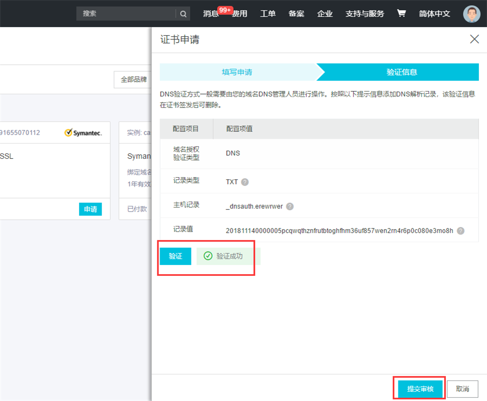The image size is (487, 401).
Task: Click into the 搜索 search field
Action: pos(127,14)
